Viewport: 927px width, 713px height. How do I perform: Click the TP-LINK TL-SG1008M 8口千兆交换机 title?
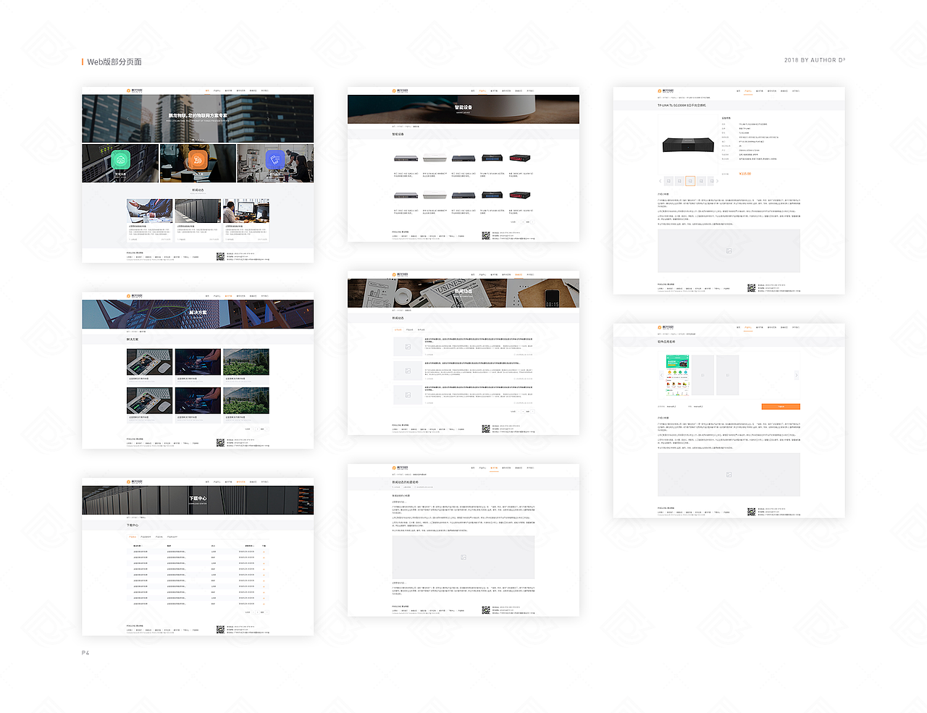(681, 105)
